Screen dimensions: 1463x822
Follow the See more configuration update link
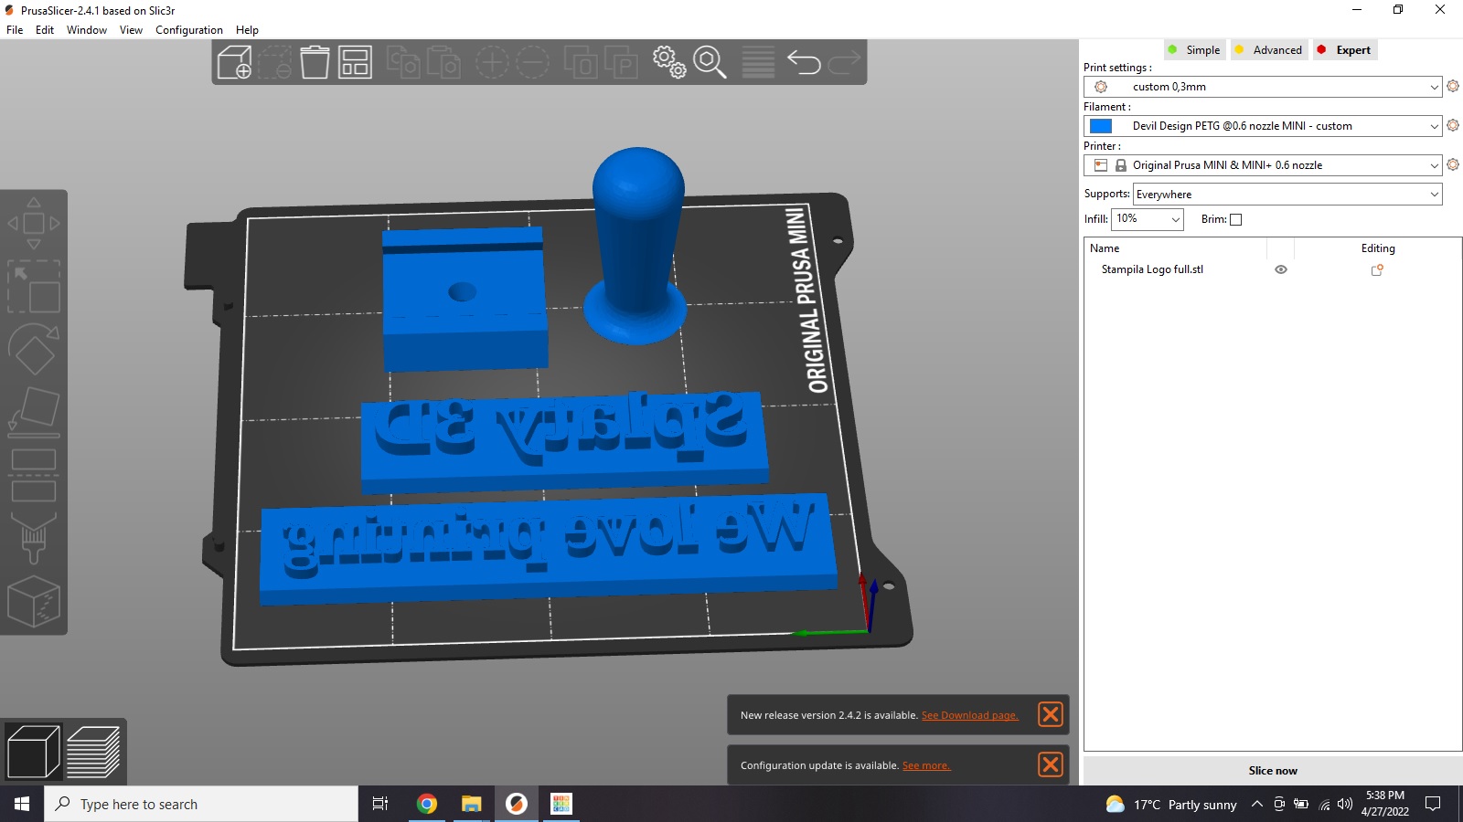point(926,765)
